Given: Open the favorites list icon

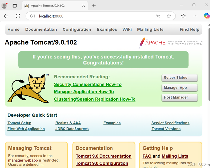Looking at the screenshot, I should coord(183,16).
